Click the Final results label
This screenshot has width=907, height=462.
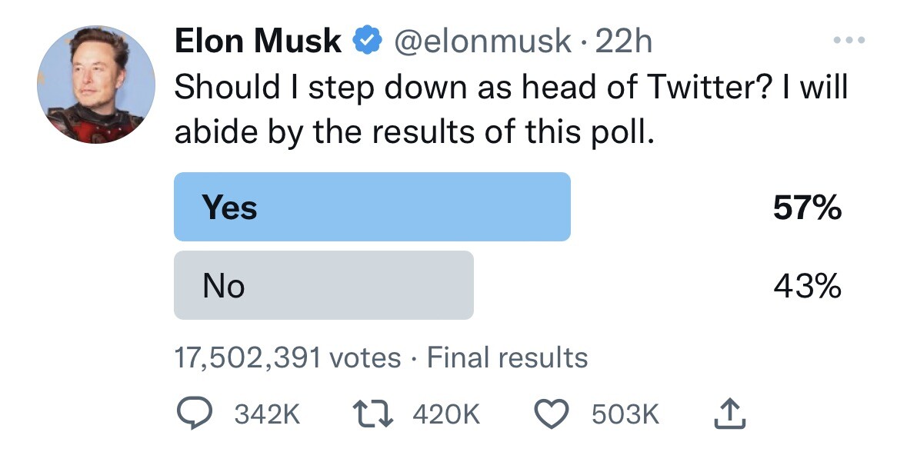point(507,357)
